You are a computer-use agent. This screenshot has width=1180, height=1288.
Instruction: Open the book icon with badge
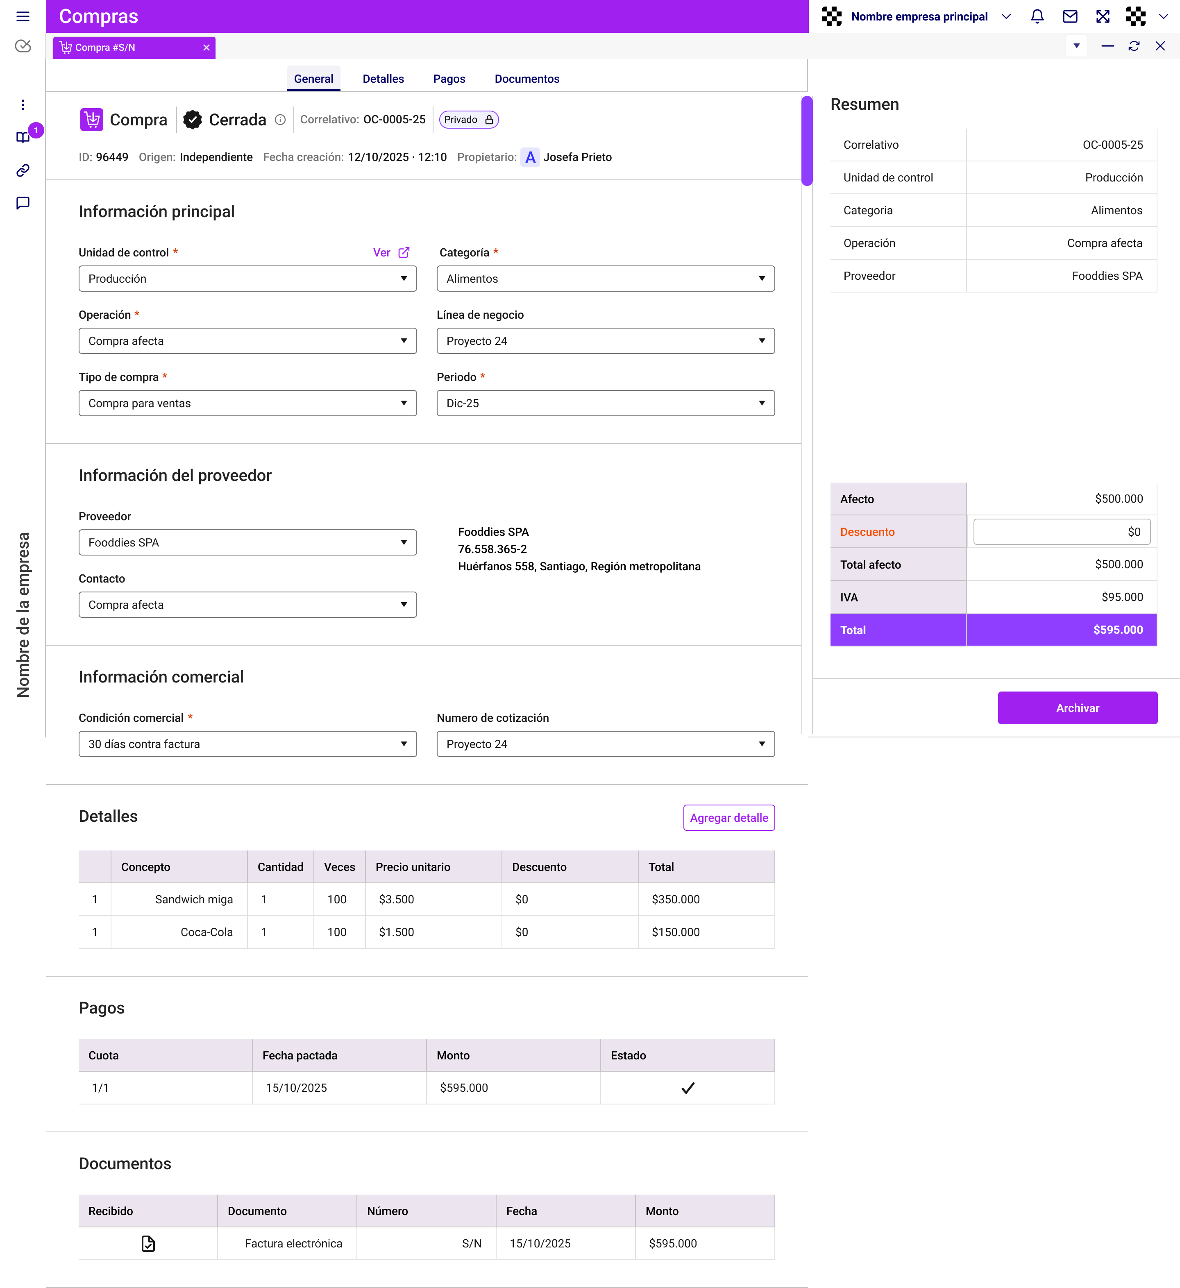23,137
